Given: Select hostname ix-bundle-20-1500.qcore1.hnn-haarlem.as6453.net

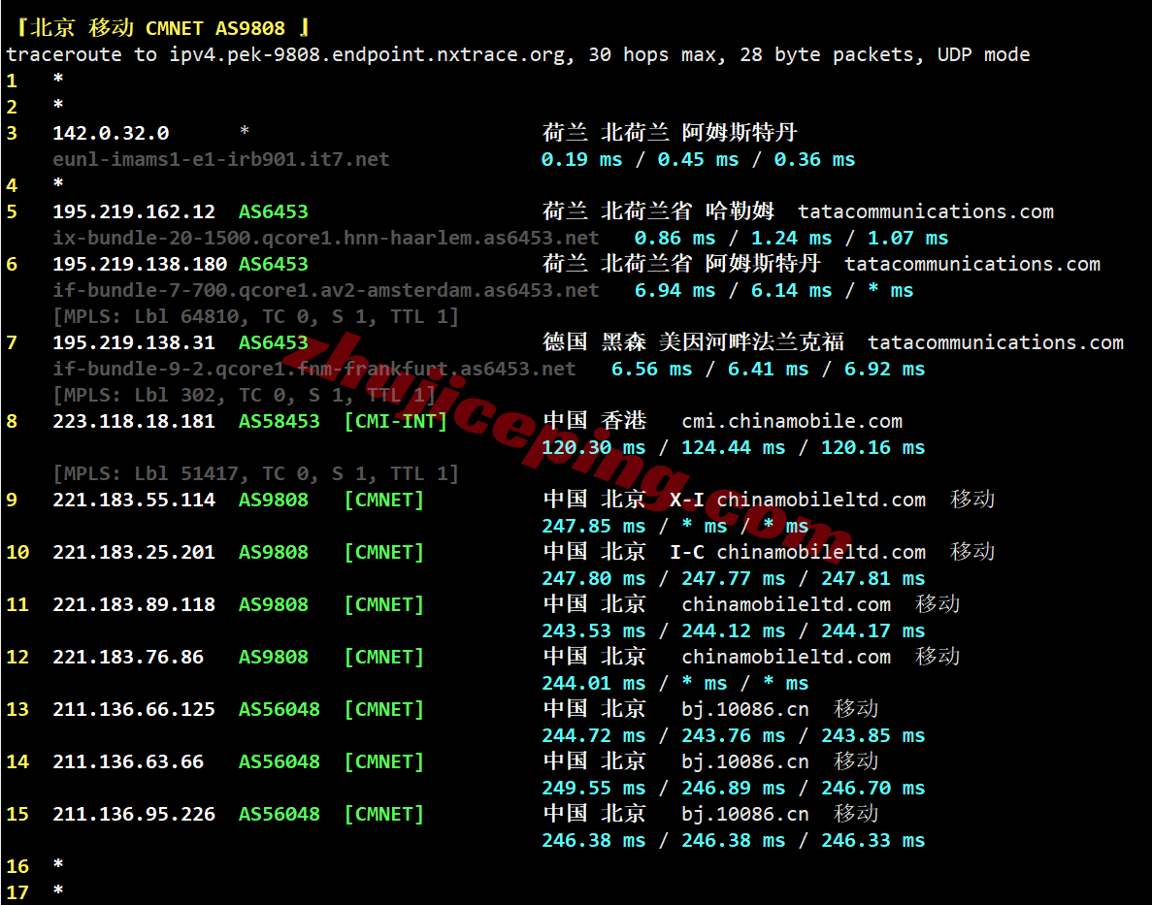Looking at the screenshot, I should (x=326, y=238).
